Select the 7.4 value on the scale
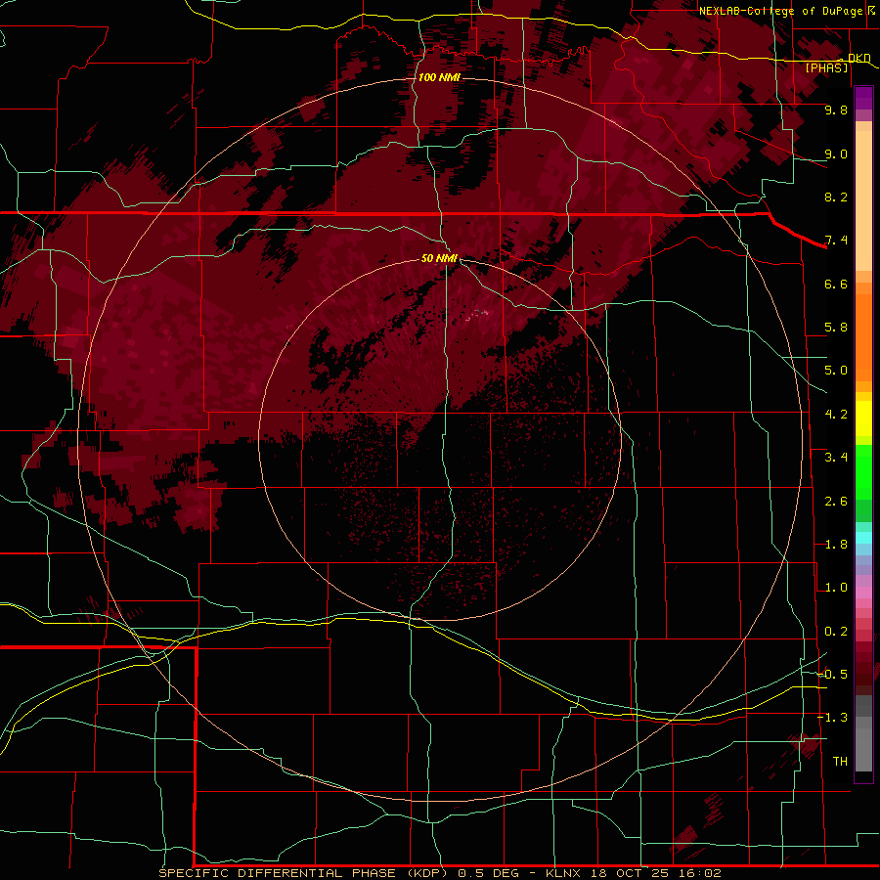 (836, 241)
